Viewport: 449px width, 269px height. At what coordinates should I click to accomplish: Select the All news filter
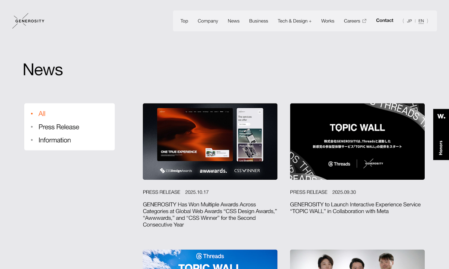42,114
